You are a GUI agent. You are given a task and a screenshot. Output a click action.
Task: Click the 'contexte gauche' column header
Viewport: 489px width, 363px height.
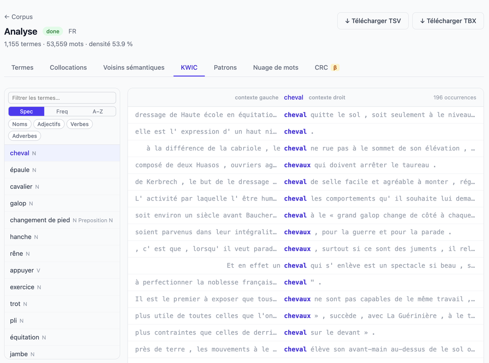pos(257,98)
